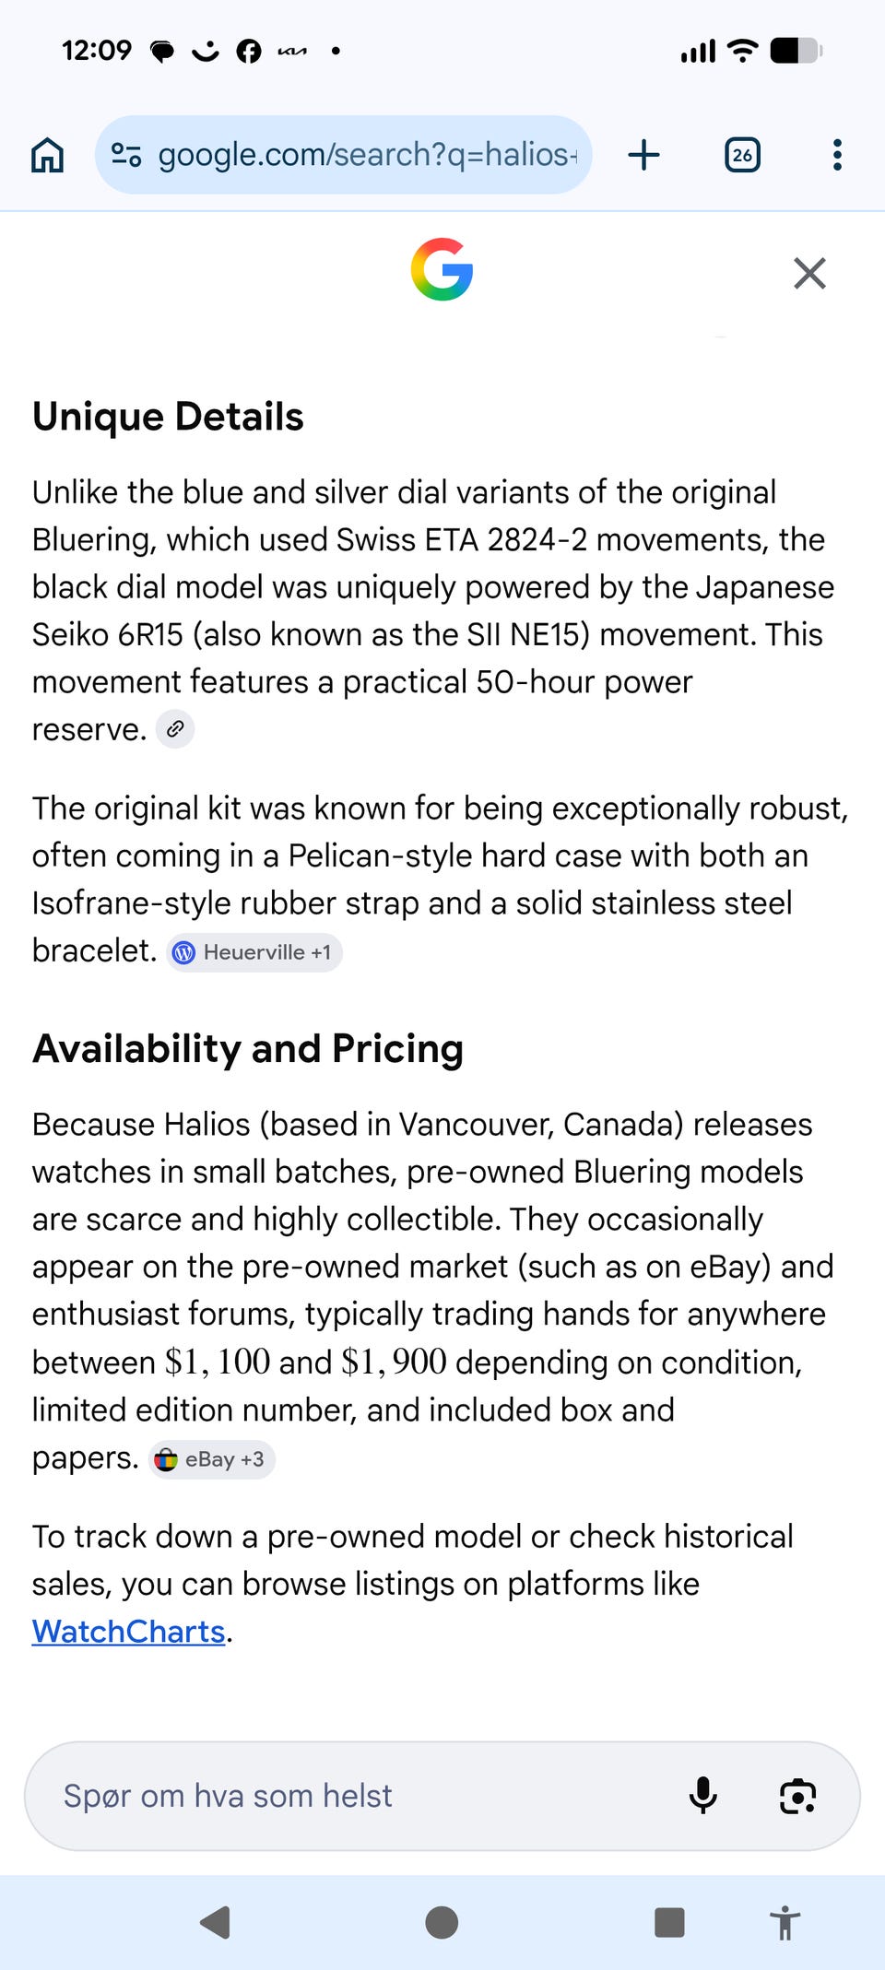
Task: Tap the browser home icon
Action: pos(48,155)
